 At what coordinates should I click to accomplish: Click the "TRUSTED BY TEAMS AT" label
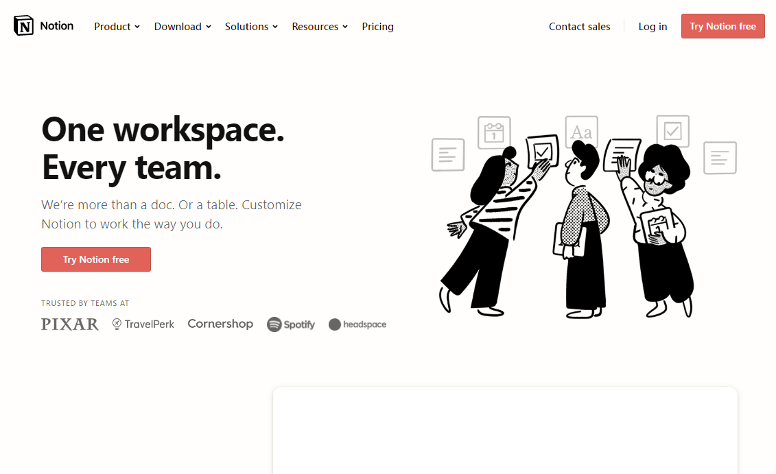click(x=85, y=303)
